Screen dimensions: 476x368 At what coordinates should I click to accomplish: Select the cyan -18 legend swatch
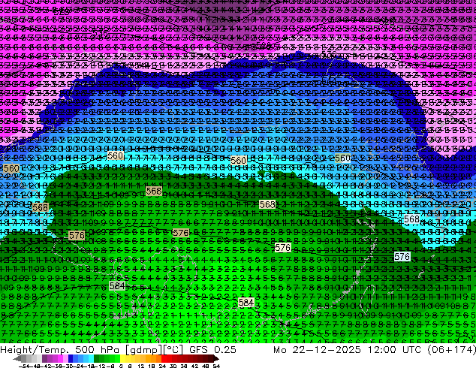(91, 358)
